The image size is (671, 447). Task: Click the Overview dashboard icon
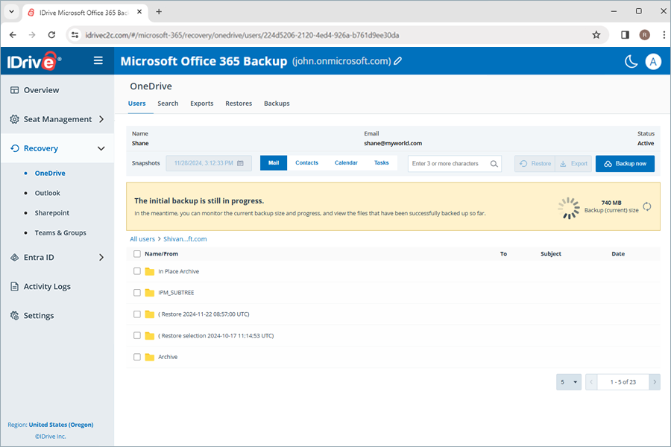click(15, 90)
